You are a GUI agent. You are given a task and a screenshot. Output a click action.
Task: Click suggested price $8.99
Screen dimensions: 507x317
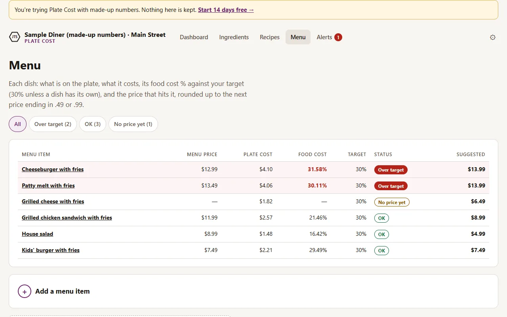coord(478,218)
